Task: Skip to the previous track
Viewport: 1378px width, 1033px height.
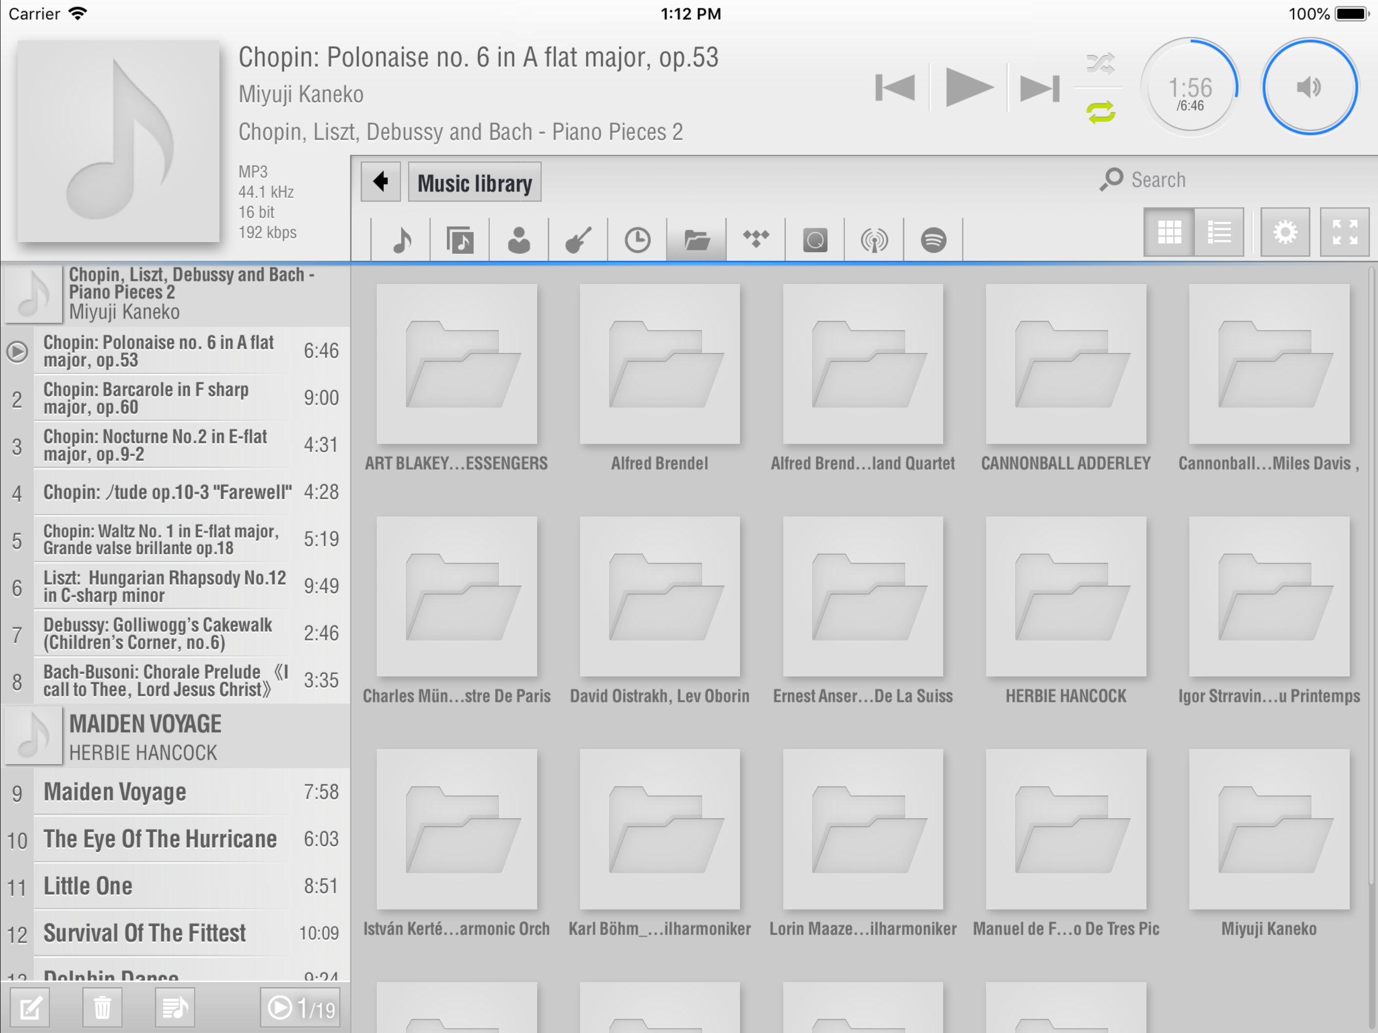Action: click(895, 87)
